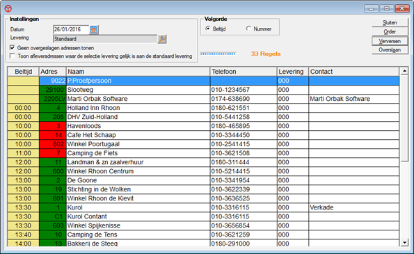Screen dimensions: 414x254
Task: Click the red Adres cell number 602
Action: pos(52,144)
